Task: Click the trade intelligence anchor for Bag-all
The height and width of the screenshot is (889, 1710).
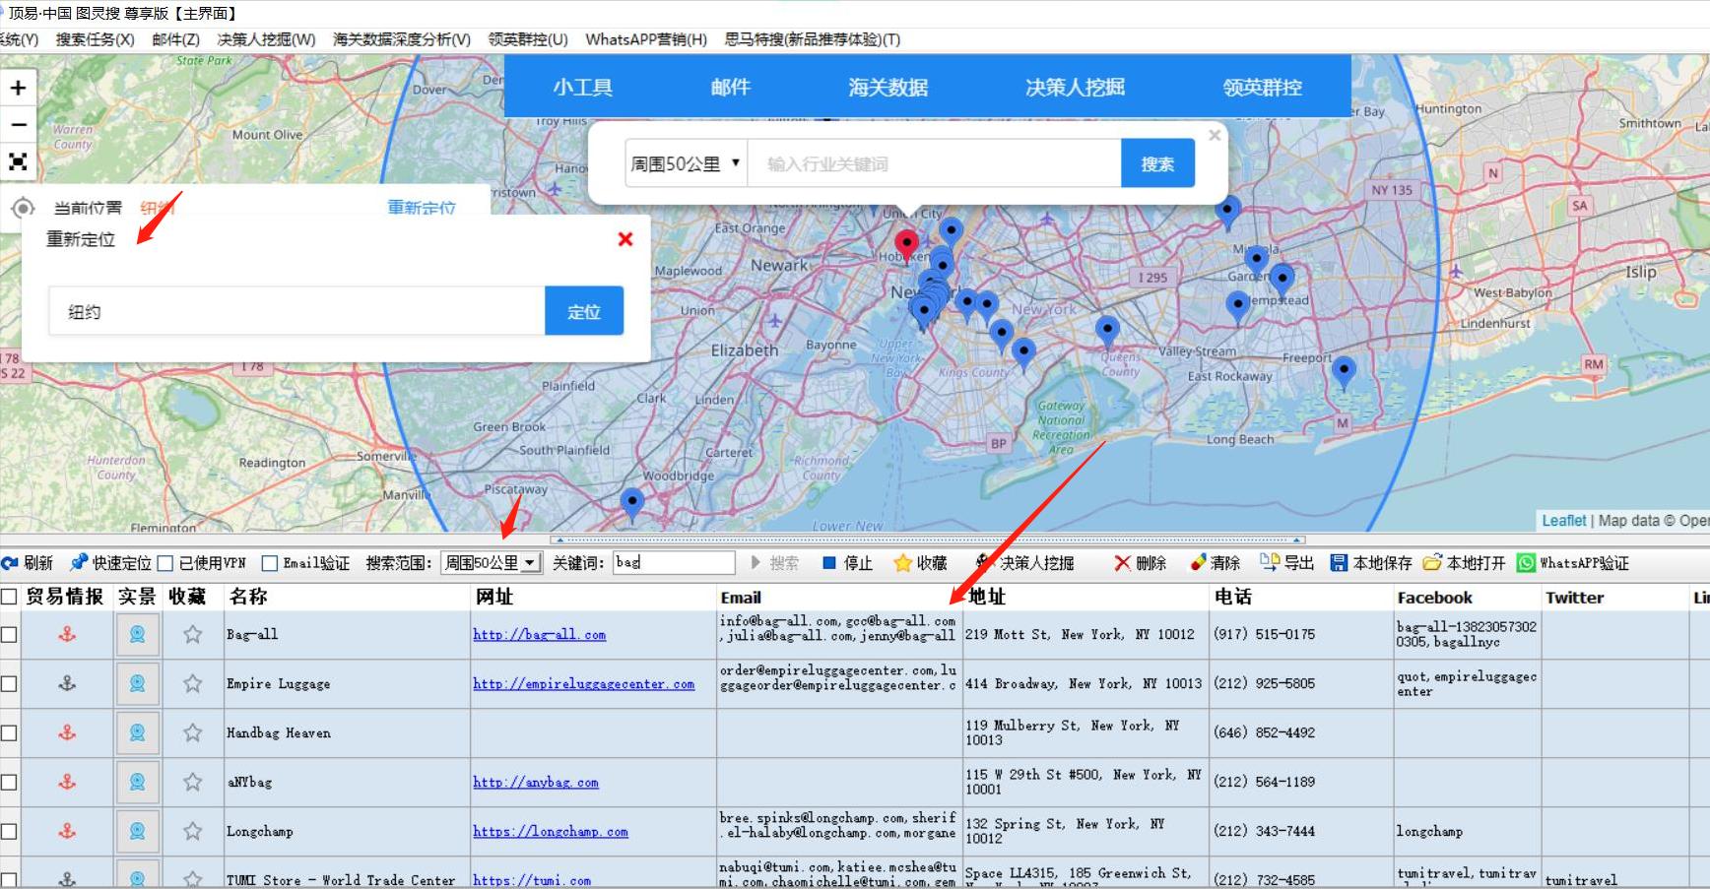Action: click(67, 635)
